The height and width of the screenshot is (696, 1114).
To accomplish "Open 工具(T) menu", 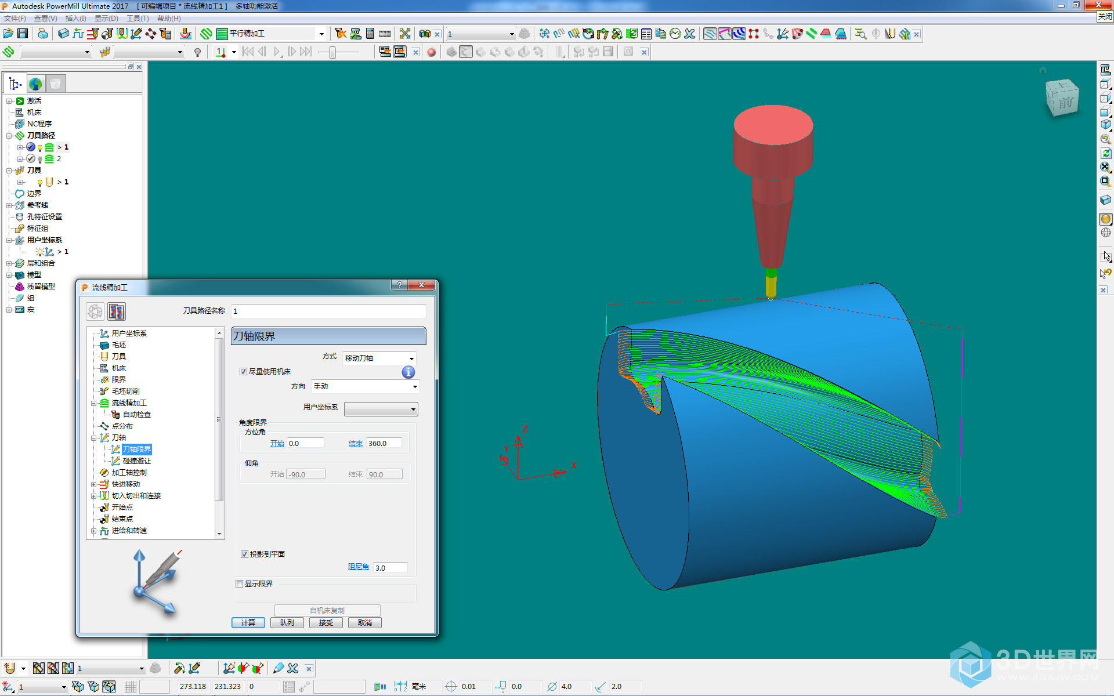I will point(138,19).
